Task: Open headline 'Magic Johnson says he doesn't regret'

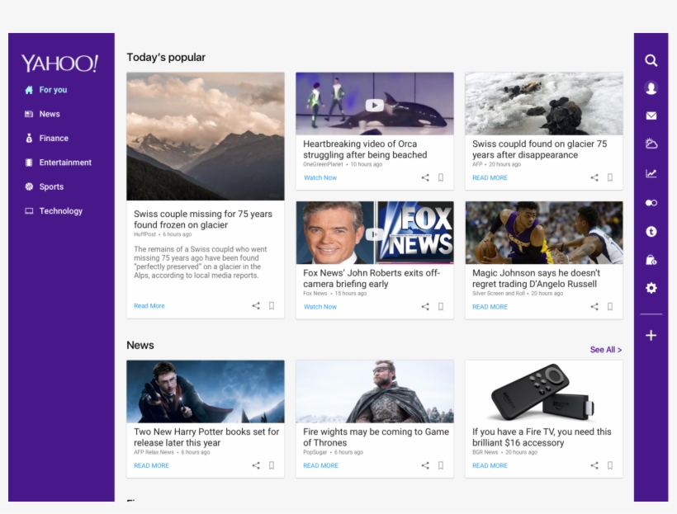Action: point(536,278)
